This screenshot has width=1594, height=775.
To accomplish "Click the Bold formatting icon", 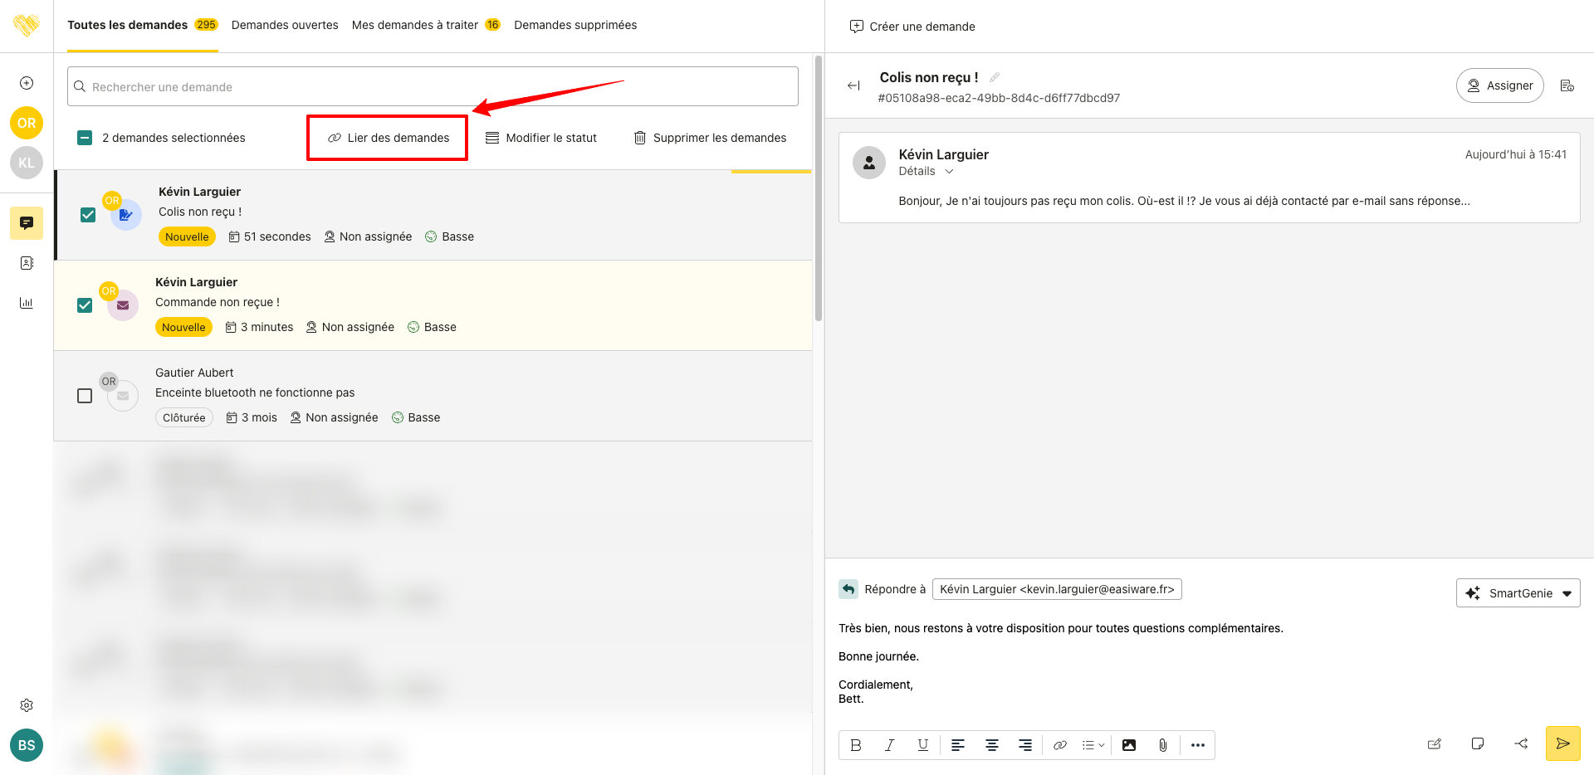I will point(856,745).
